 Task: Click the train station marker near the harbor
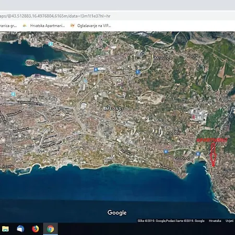[51, 44]
